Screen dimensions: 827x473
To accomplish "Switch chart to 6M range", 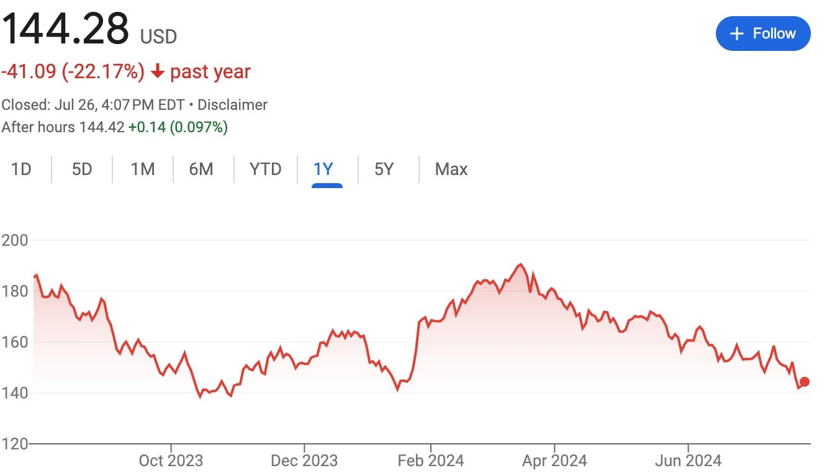I will [x=201, y=169].
